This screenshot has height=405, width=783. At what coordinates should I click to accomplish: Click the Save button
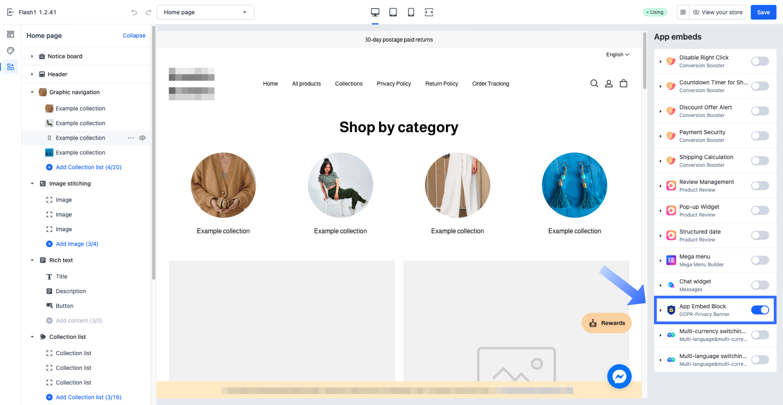point(763,12)
